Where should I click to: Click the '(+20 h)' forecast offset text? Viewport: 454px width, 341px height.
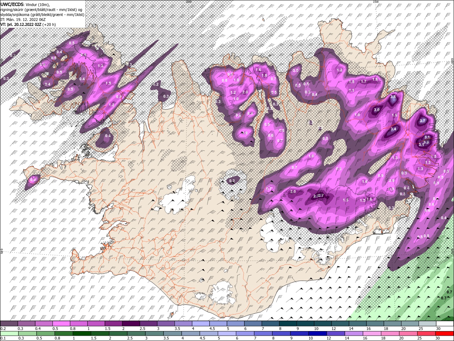pyautogui.click(x=49, y=25)
